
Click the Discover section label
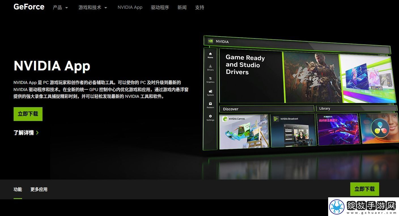coord(231,109)
